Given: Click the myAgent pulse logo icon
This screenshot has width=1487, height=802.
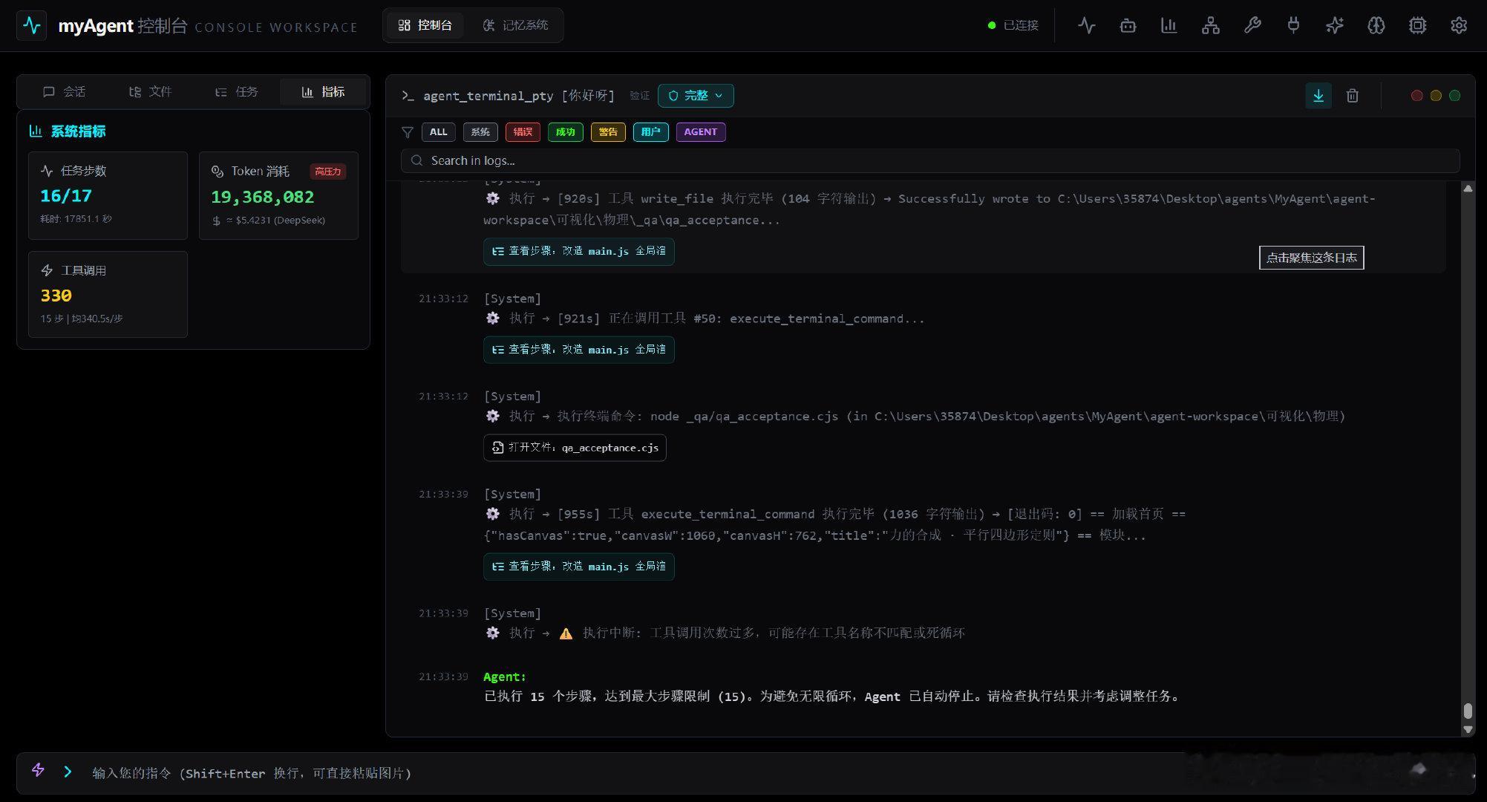Looking at the screenshot, I should click(32, 25).
